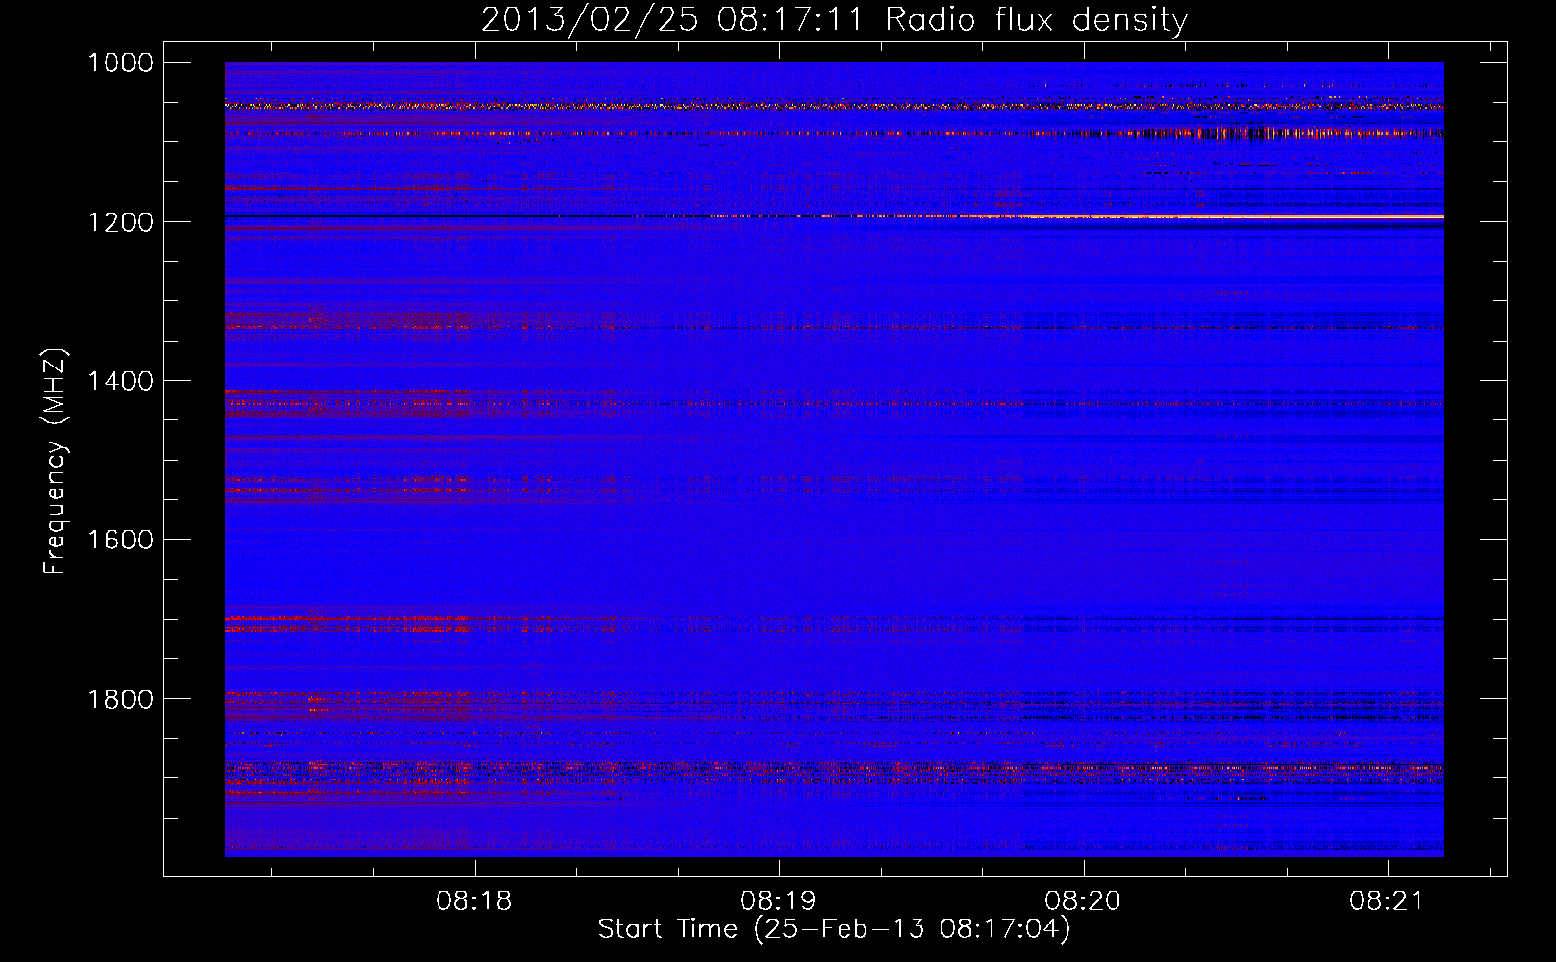Click the 08:21 time tick label

1387,900
